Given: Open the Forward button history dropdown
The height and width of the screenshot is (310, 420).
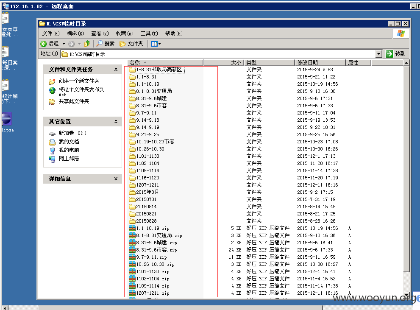Looking at the screenshot, I should 79,44.
